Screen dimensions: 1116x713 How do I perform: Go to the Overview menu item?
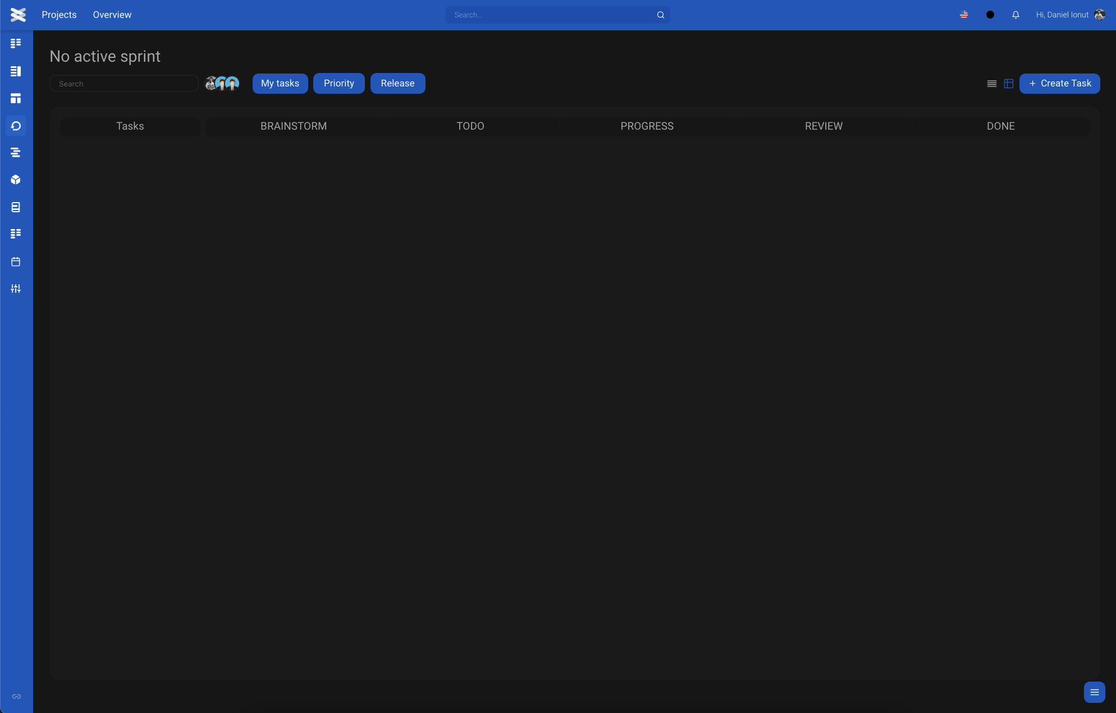[112, 15]
